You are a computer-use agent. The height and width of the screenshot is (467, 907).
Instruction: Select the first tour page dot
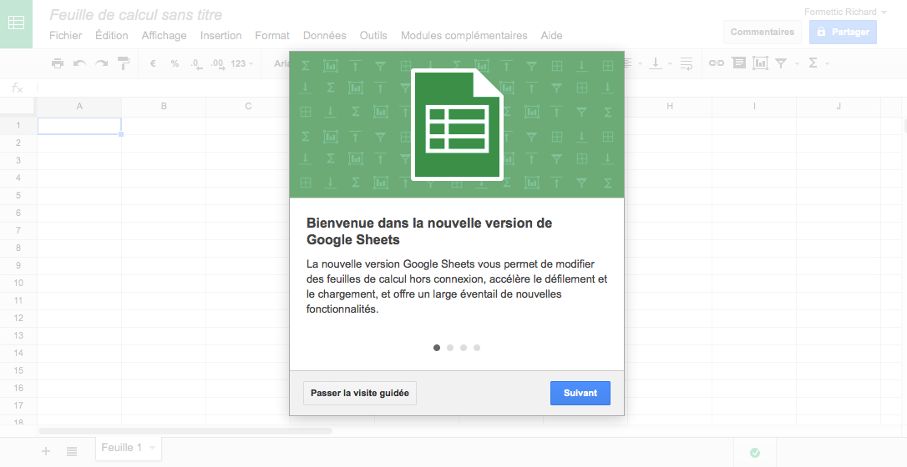coord(437,348)
